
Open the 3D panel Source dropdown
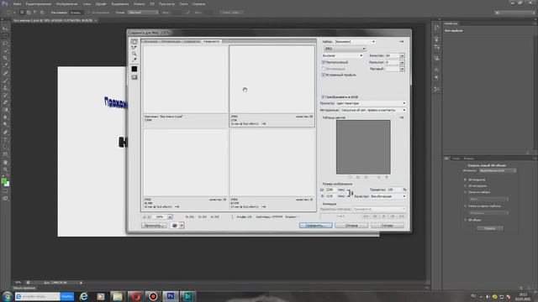click(x=497, y=170)
